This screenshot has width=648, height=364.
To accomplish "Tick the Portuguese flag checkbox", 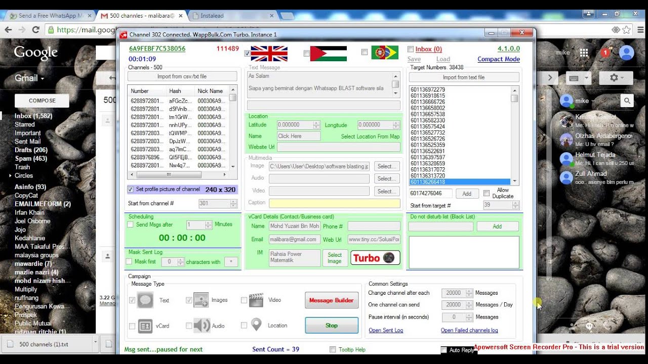I will (364, 52).
